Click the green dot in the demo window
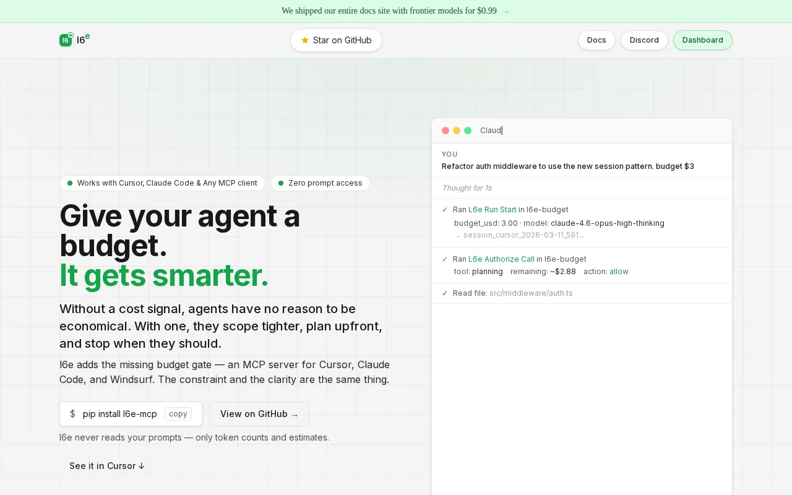The height and width of the screenshot is (495, 792). (468, 131)
